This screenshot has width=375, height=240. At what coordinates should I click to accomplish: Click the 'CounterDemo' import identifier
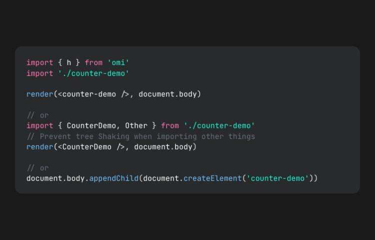[91, 125]
